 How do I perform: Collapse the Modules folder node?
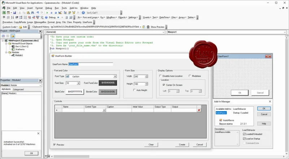(x=6, y=52)
